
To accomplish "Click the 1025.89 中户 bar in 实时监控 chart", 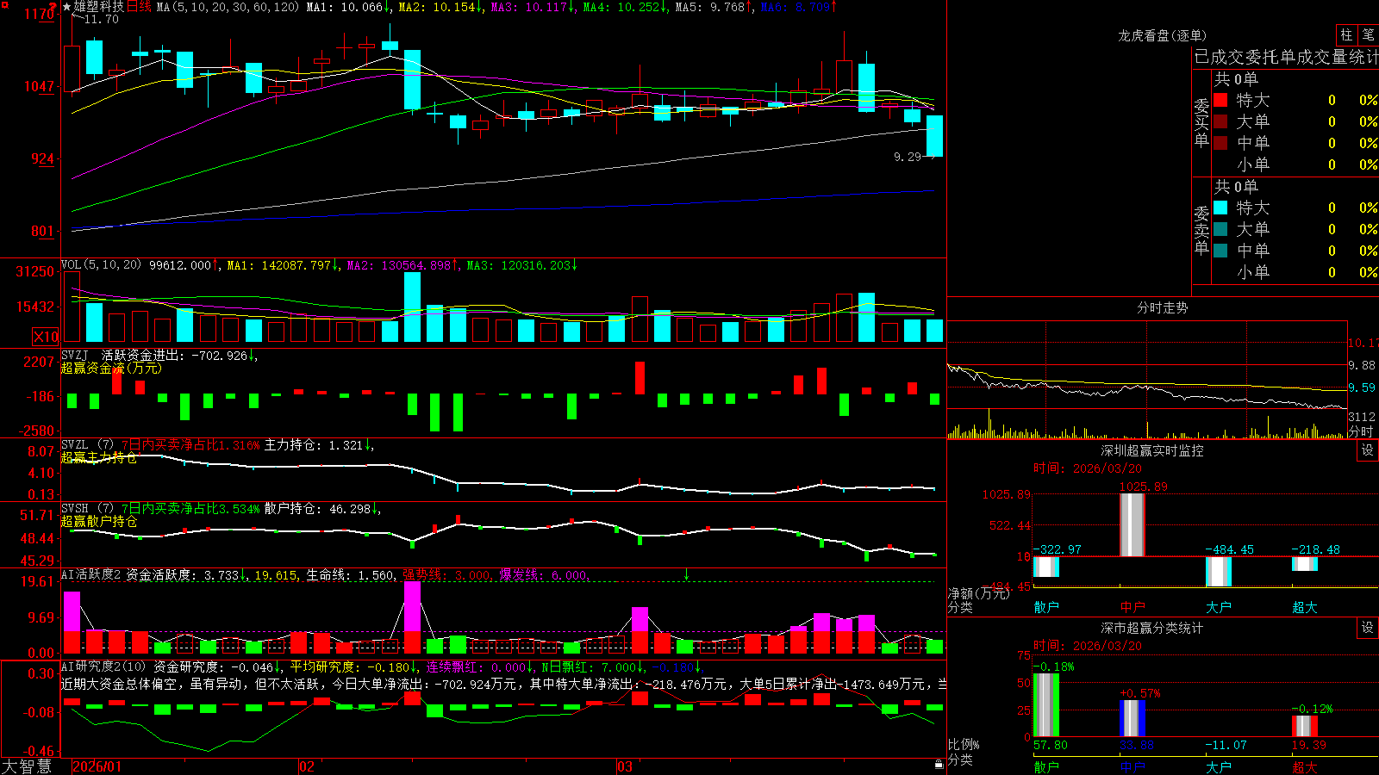I will click(1133, 524).
